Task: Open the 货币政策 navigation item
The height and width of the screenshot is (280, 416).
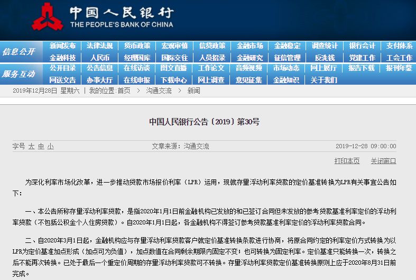Action: coord(137,46)
